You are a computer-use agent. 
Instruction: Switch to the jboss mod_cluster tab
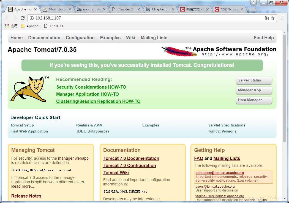(91, 9)
